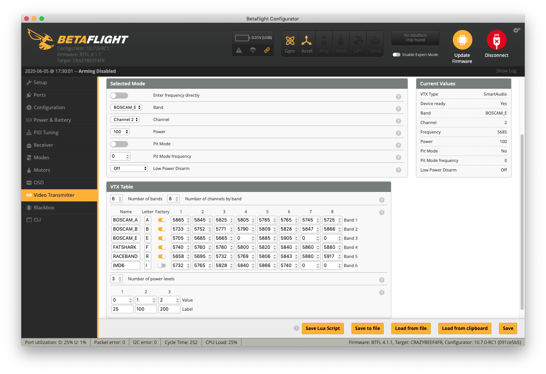This screenshot has height=374, width=546.
Task: Open the Receiver tab
Action: click(59, 145)
